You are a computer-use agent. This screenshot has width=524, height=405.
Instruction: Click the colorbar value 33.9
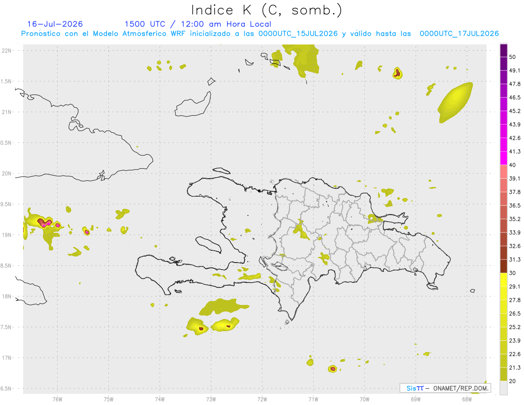pyautogui.click(x=515, y=232)
